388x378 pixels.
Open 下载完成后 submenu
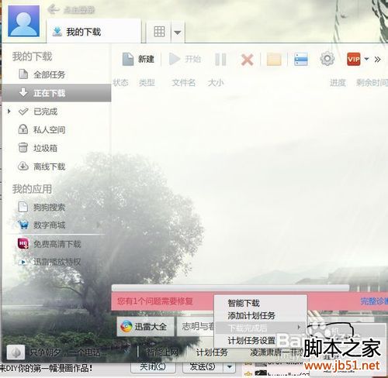261,328
